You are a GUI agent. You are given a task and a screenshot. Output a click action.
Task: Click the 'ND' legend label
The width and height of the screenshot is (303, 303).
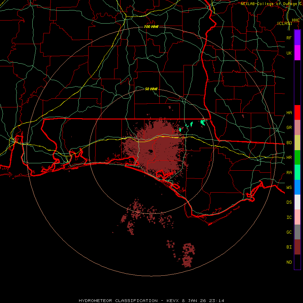289,262
